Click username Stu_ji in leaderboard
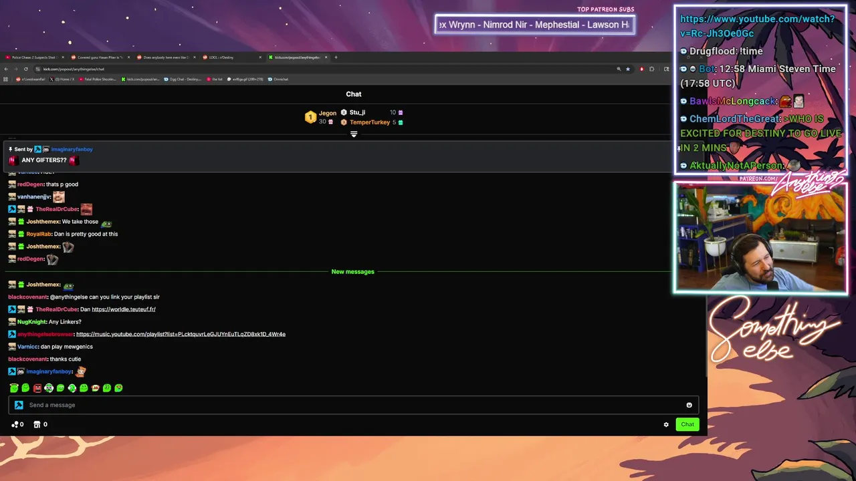Viewport: 856px width, 481px height. [357, 112]
